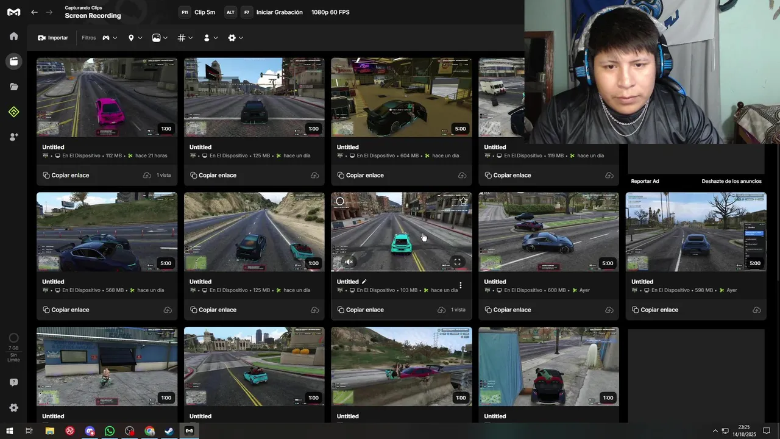Open the three-dot menu on 103 MB clip
The height and width of the screenshot is (439, 780).
(x=461, y=285)
